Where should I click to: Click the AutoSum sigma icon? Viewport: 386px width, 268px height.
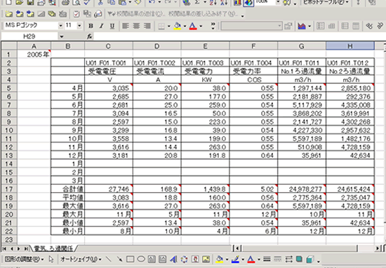[x=197, y=3]
